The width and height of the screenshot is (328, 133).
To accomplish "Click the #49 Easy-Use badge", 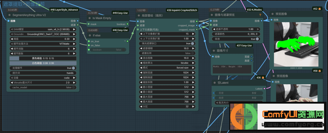I will coord(120,13).
